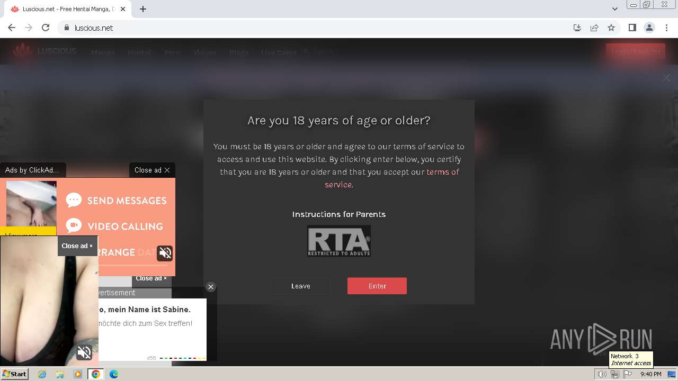Open the install/download page icon
The image size is (678, 381).
(577, 28)
